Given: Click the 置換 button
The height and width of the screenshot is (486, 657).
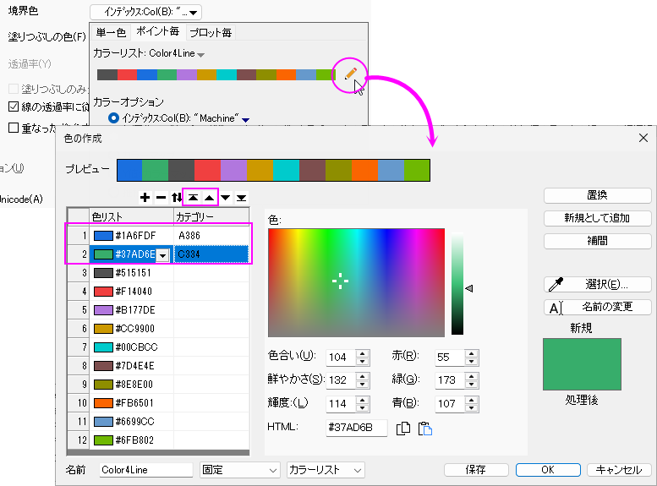Looking at the screenshot, I should point(598,195).
